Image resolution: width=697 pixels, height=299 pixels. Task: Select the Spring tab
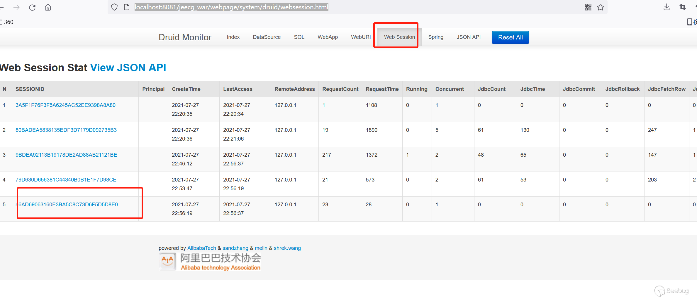pyautogui.click(x=435, y=37)
